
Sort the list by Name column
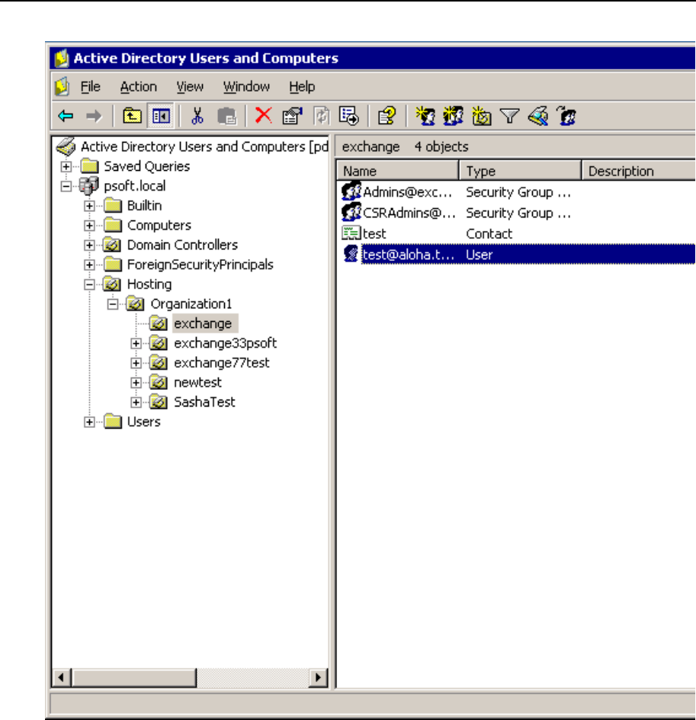398,171
